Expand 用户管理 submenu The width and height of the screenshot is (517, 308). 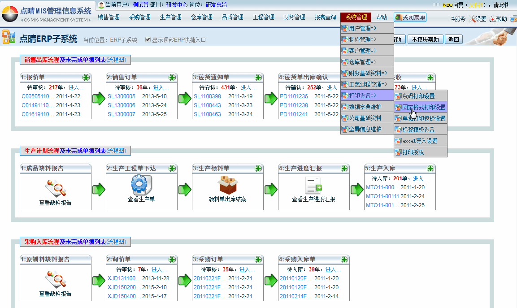367,28
